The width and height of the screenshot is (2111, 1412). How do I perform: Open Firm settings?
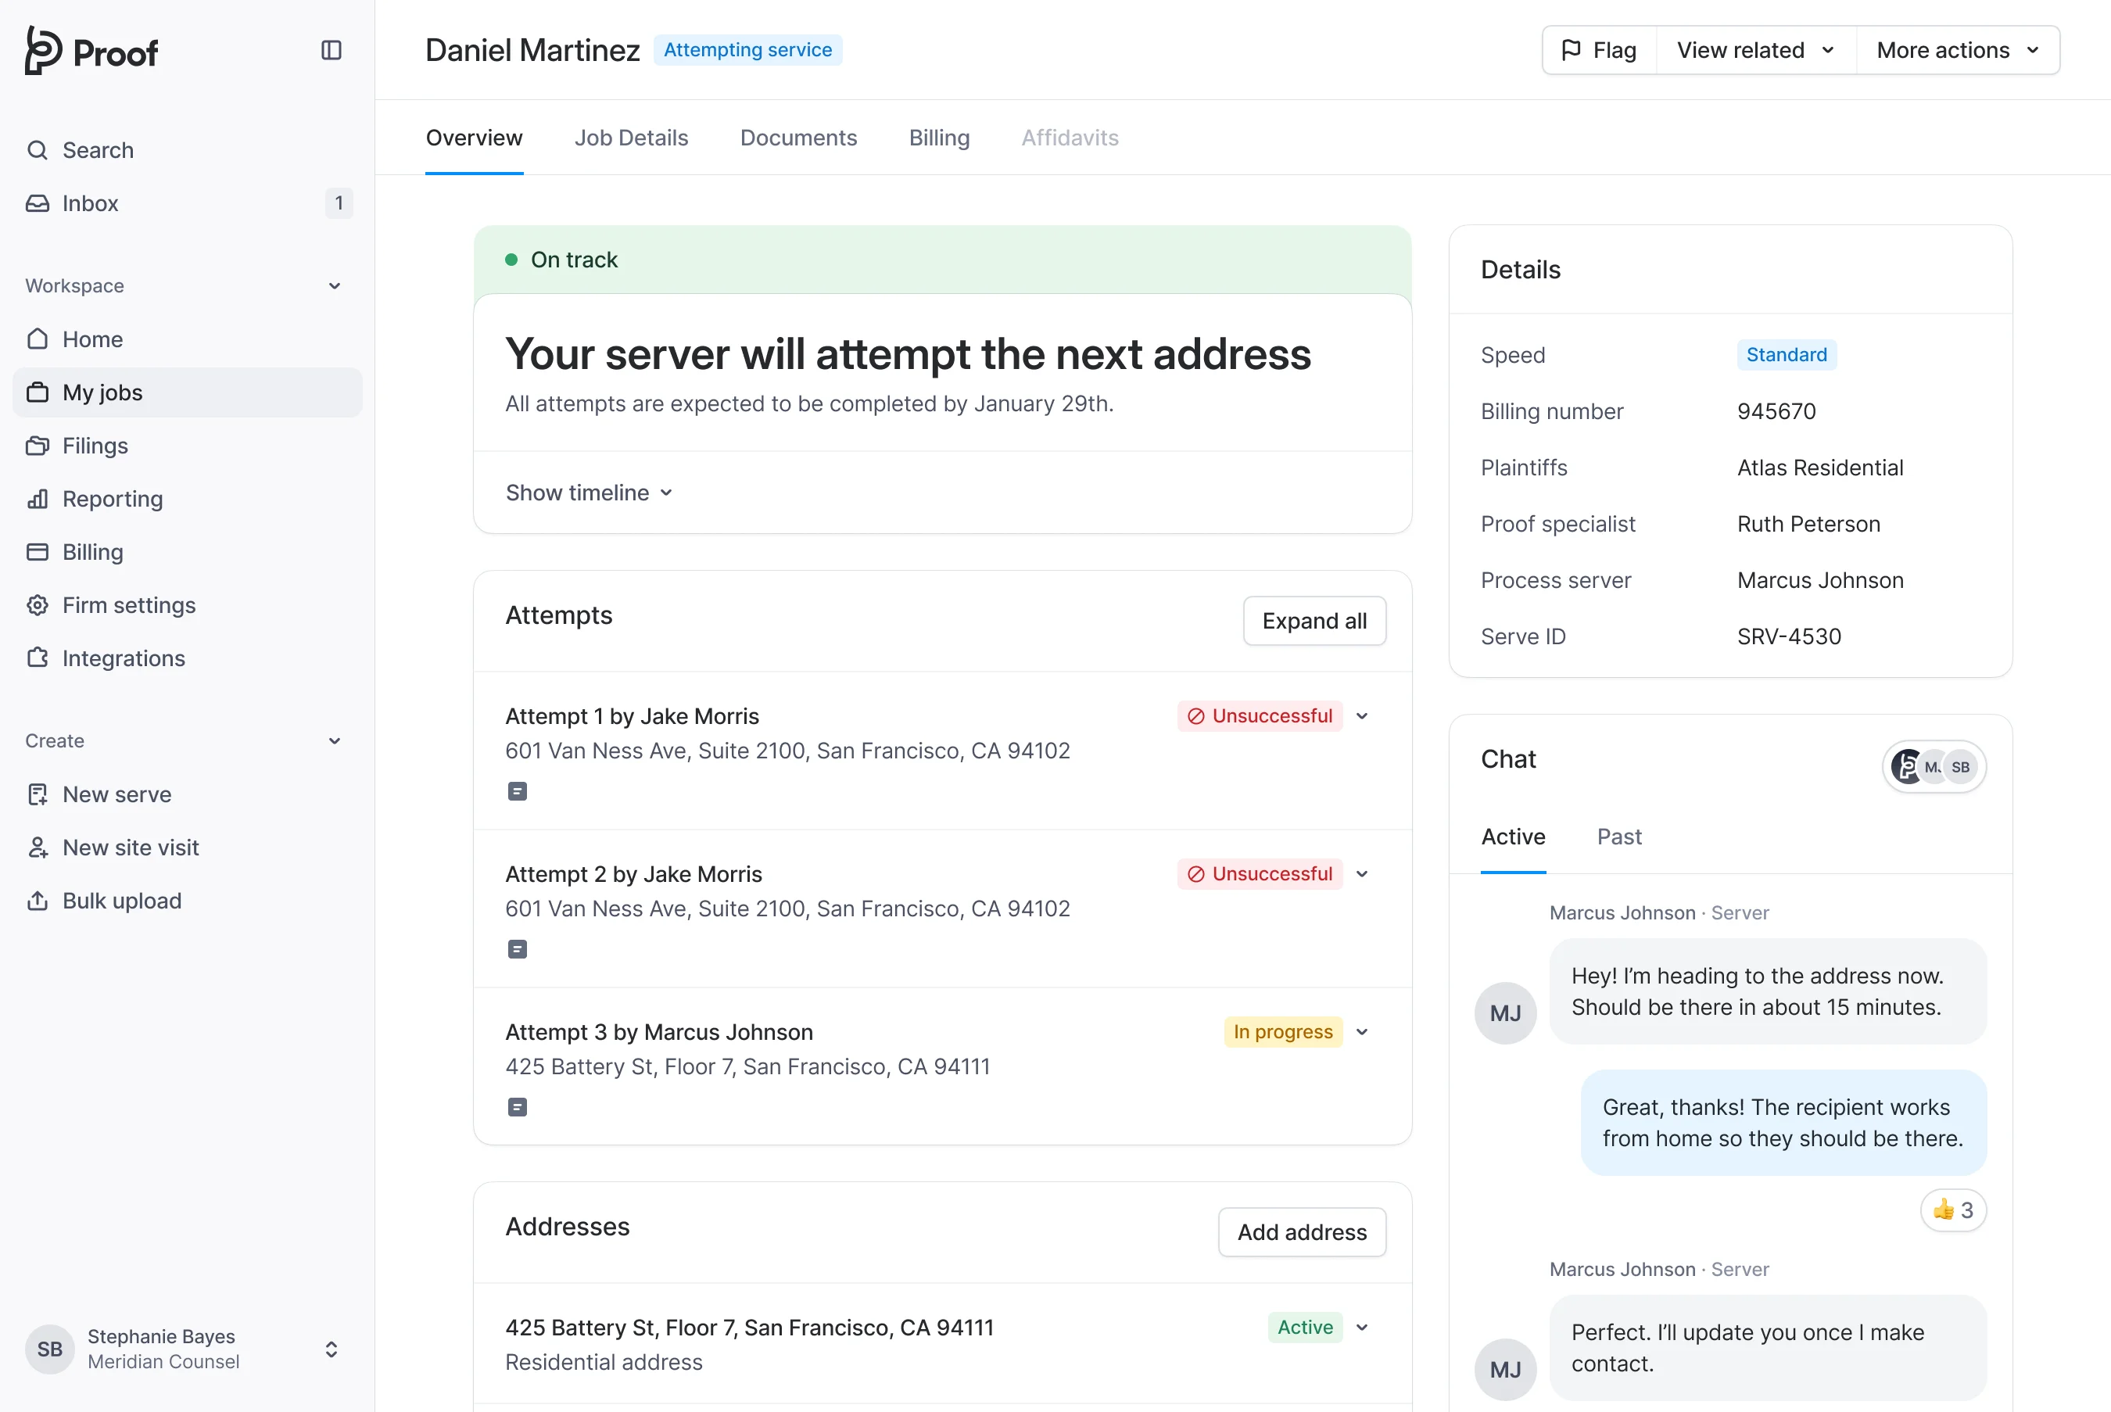(128, 605)
